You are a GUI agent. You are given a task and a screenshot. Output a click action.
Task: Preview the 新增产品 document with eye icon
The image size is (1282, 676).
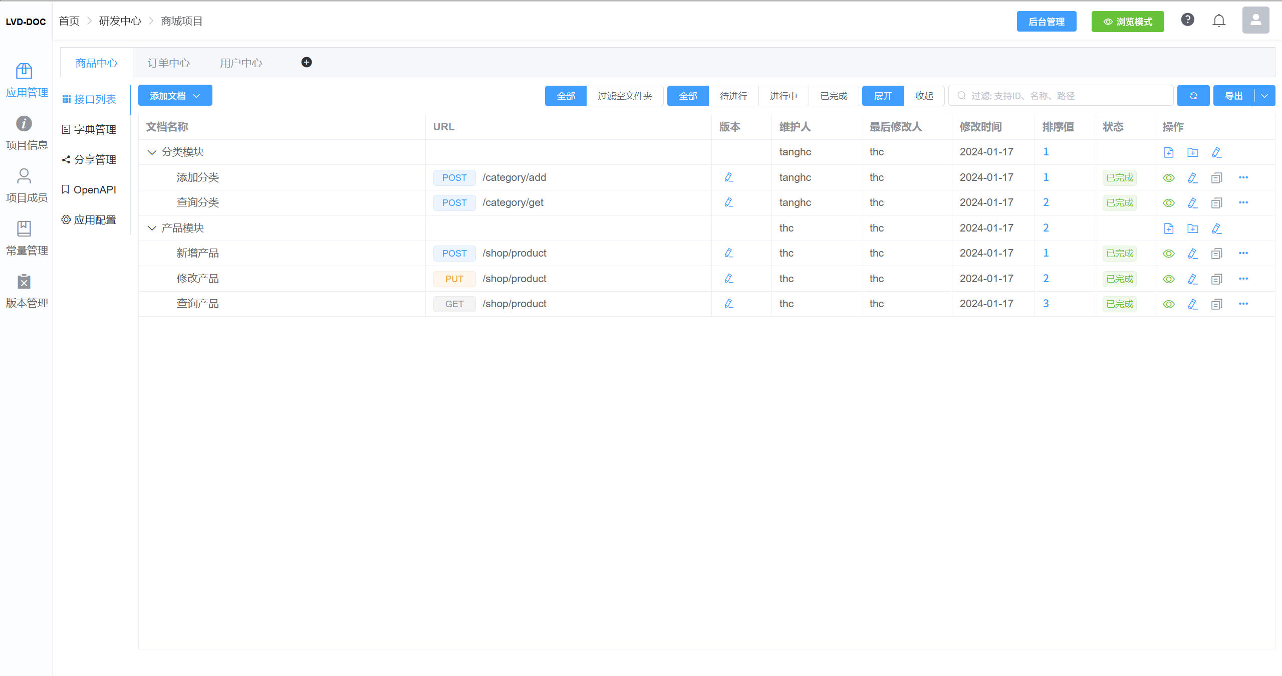click(1169, 254)
